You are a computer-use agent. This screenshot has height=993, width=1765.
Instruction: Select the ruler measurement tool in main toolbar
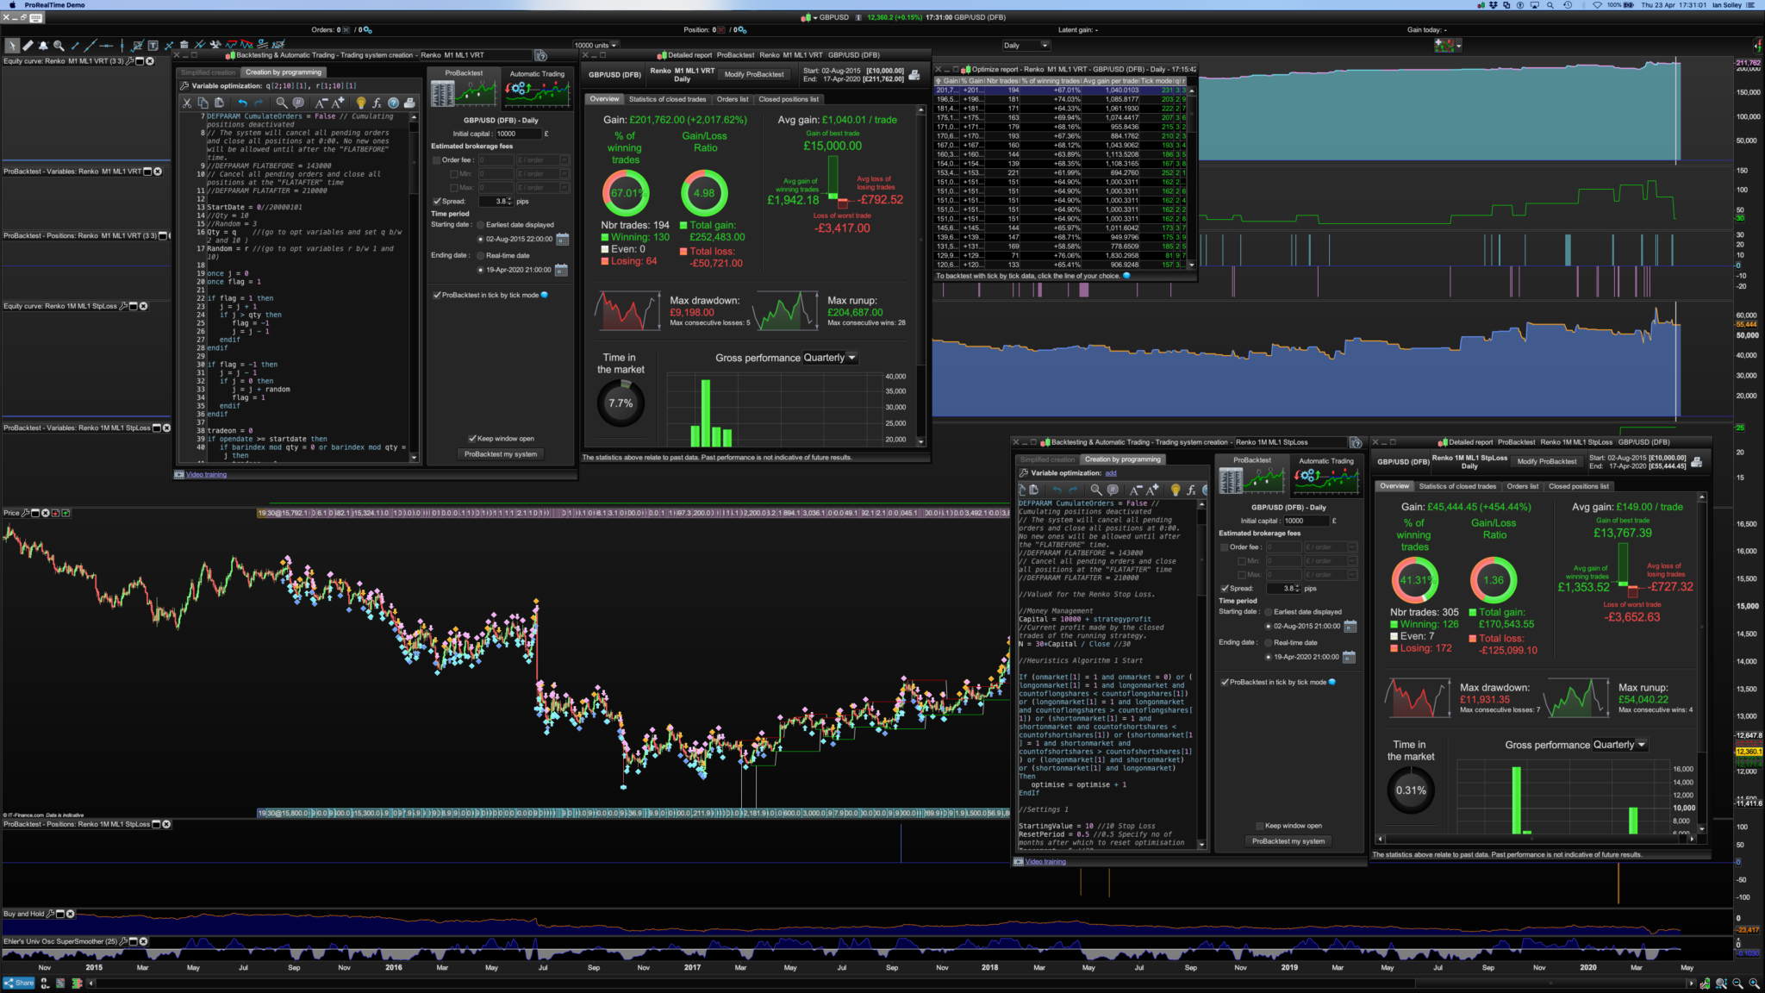(x=28, y=45)
